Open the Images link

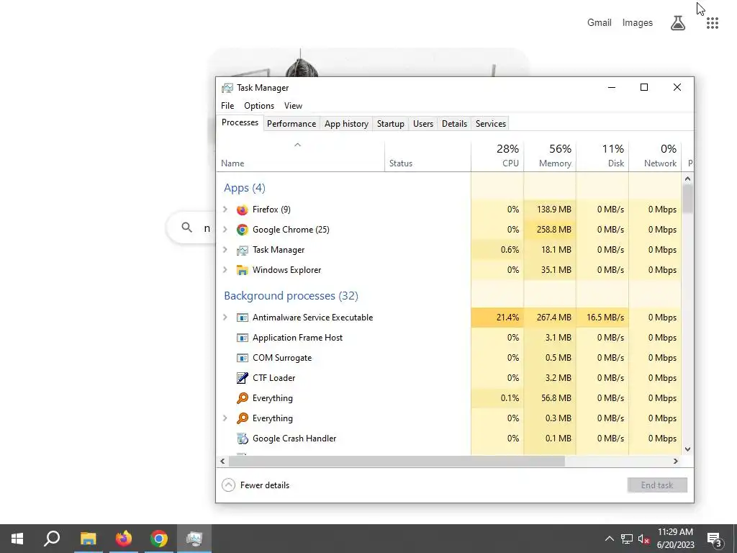pos(638,22)
